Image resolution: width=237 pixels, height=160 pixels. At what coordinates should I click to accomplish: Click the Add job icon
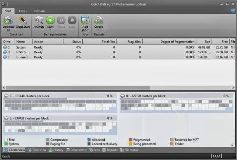(x=85, y=20)
